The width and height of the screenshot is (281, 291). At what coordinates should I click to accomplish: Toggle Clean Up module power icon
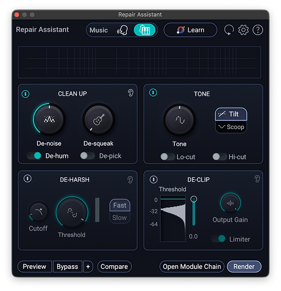point(25,94)
